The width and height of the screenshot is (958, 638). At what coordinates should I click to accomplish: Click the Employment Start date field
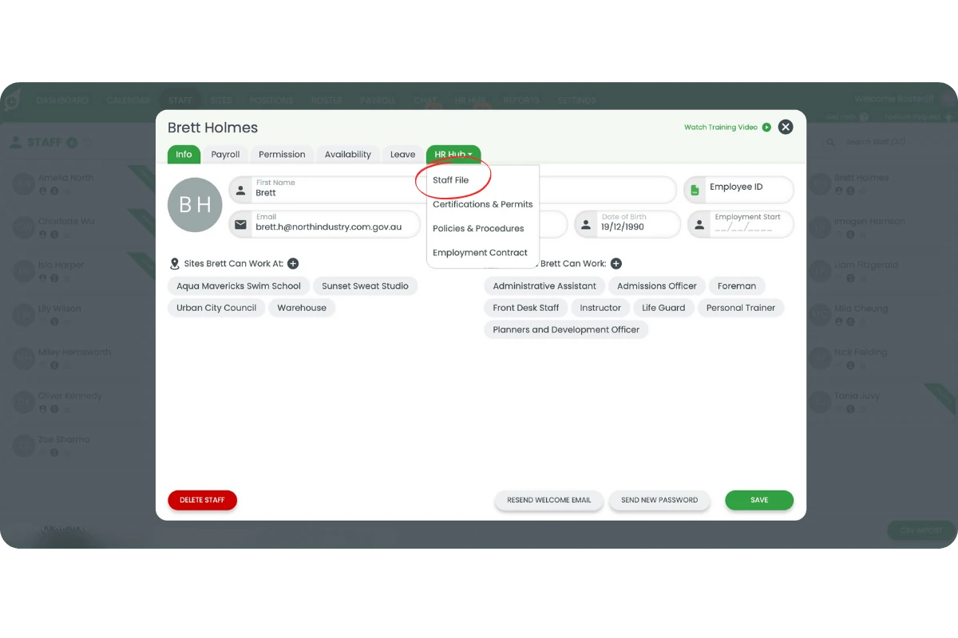741,223
